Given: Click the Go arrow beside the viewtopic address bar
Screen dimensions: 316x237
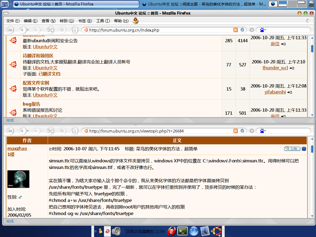Looking at the screenshot, I should 252,131.
